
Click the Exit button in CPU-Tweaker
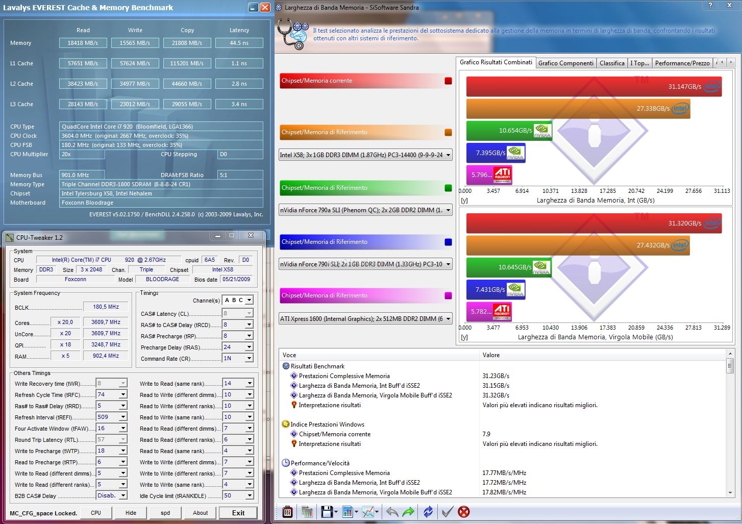238,513
